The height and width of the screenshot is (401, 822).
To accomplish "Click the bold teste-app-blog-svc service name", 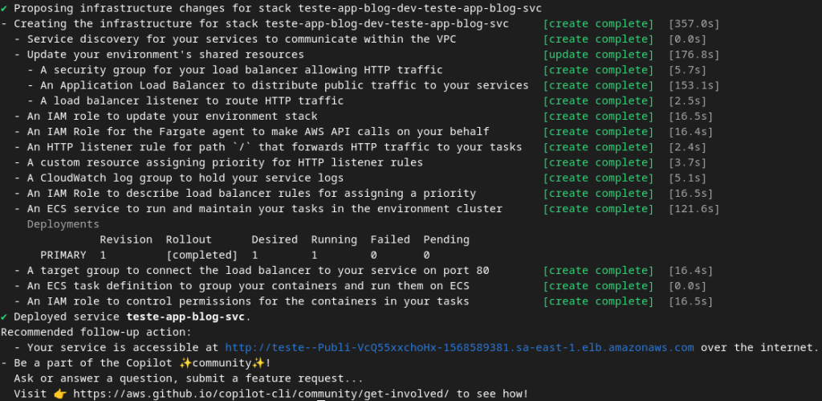I will point(185,317).
